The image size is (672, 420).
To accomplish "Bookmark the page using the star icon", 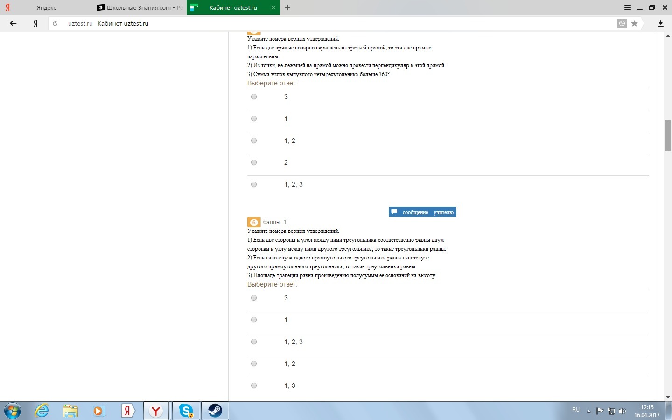I will tap(634, 23).
